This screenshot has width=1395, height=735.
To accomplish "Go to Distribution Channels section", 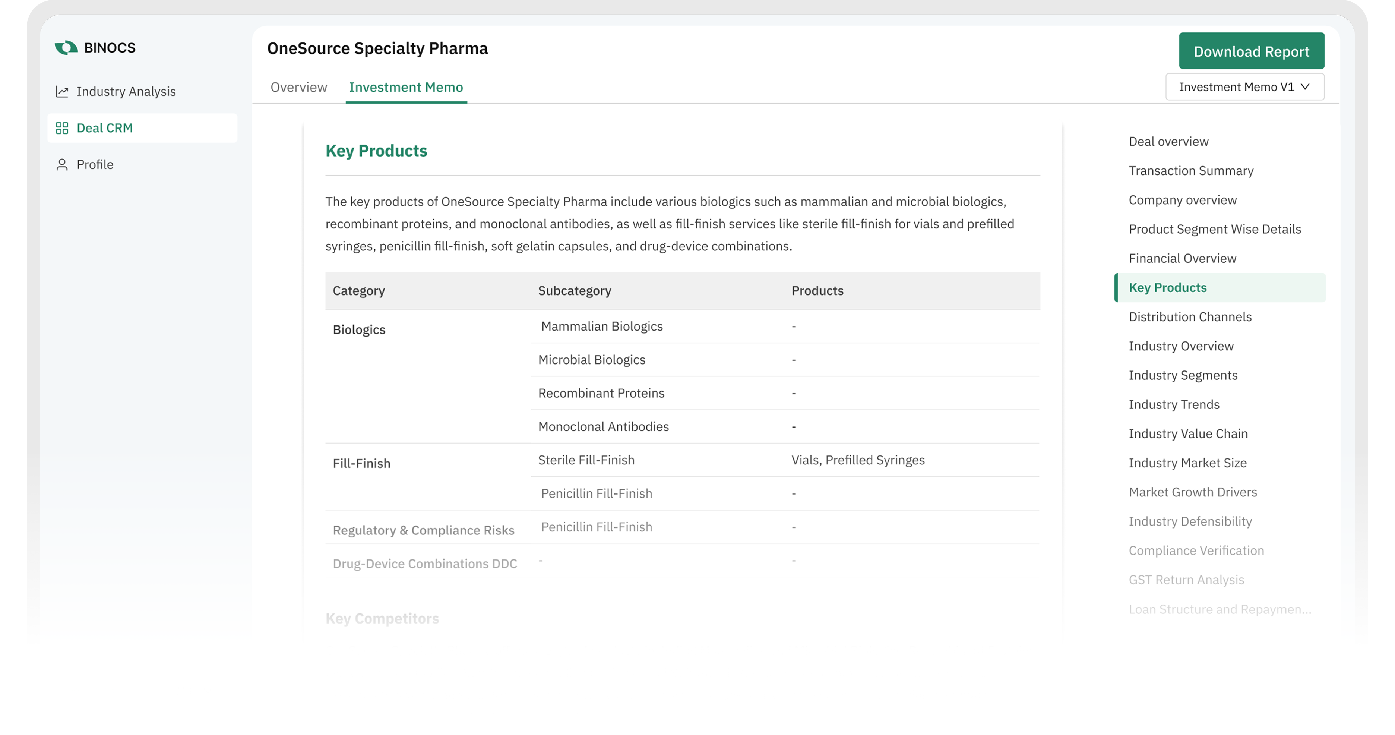I will click(1190, 317).
